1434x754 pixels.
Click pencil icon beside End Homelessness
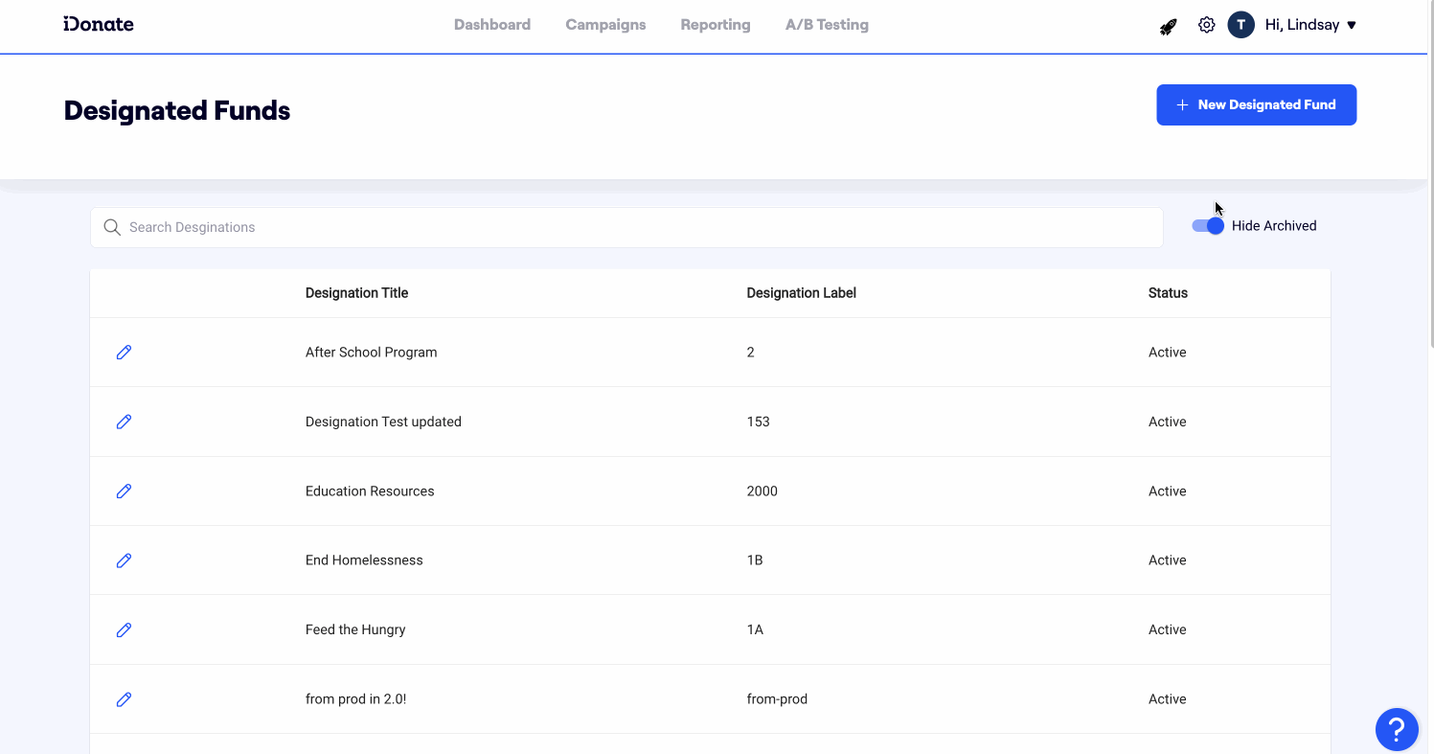pyautogui.click(x=124, y=560)
